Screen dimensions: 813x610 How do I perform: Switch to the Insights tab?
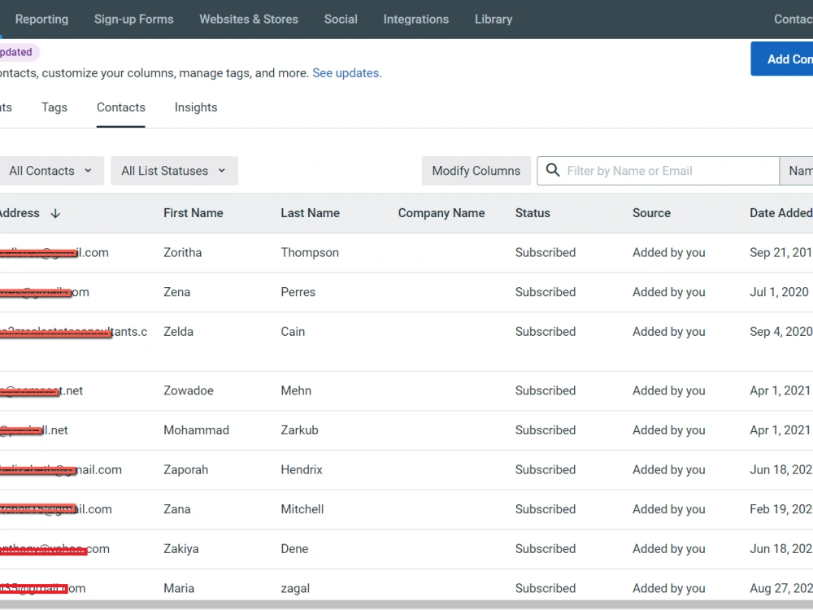196,107
